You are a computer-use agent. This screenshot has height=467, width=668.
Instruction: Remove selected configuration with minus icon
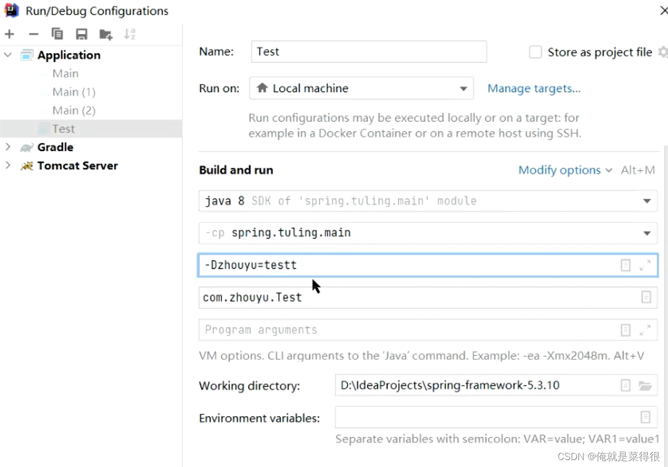[34, 35]
